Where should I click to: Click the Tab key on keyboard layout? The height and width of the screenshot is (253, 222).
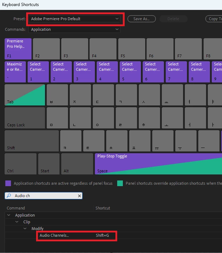tap(25, 95)
